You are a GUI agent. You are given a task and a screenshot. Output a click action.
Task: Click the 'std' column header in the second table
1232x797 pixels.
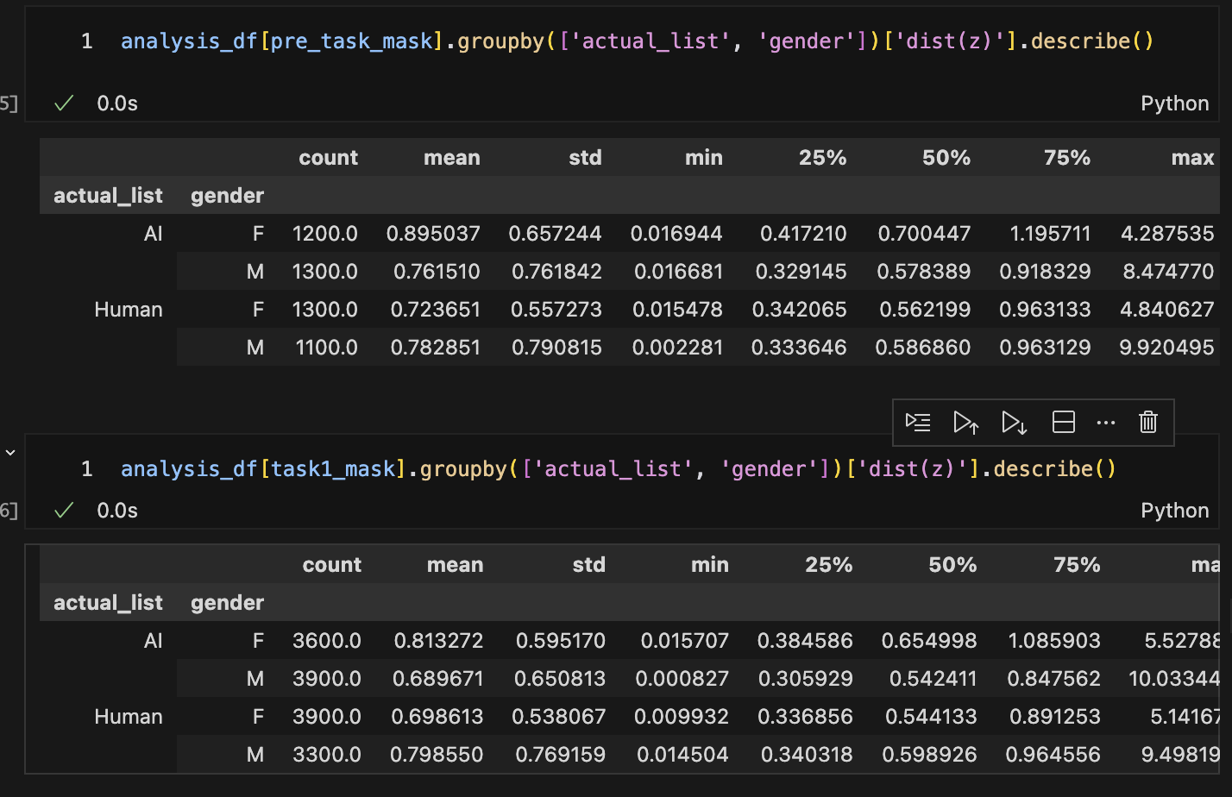pos(588,565)
